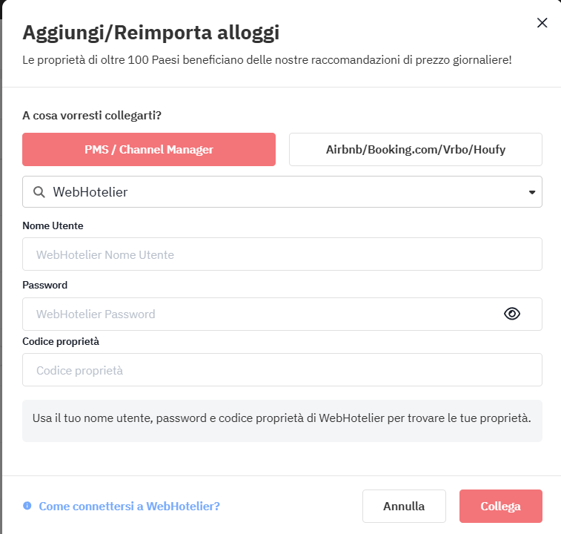Open the WebHotelier combo box

(282, 192)
